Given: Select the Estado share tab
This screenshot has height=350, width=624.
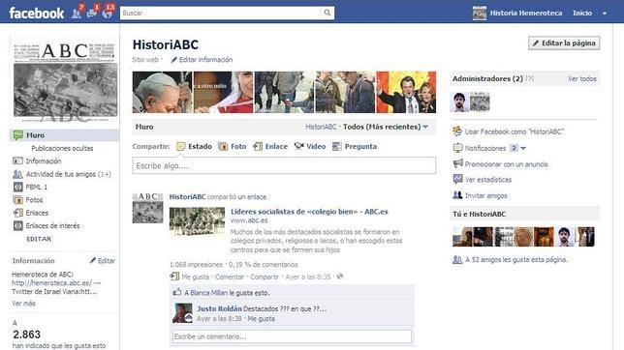Looking at the screenshot, I should (x=194, y=146).
